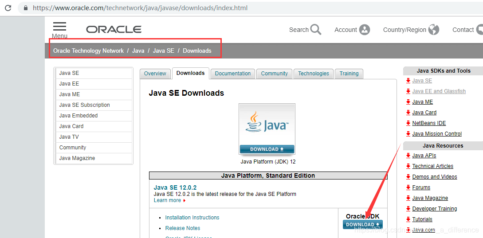
Task: Open Java SE Subscription sidebar item
Action: (x=93, y=105)
